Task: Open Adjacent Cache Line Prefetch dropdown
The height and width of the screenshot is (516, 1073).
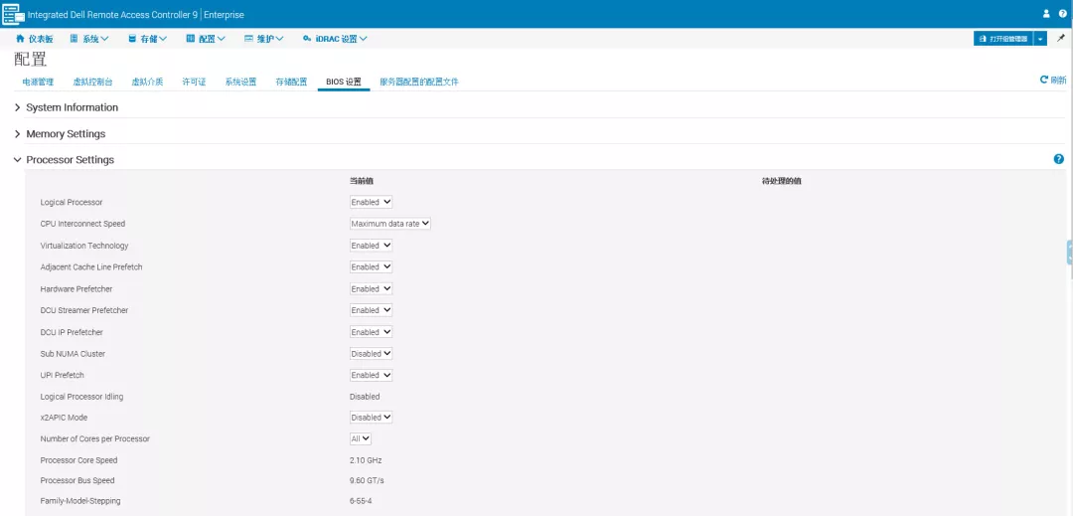Action: [371, 266]
